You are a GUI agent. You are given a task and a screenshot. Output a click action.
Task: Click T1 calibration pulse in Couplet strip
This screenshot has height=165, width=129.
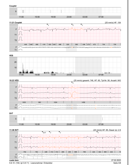[20, 33]
